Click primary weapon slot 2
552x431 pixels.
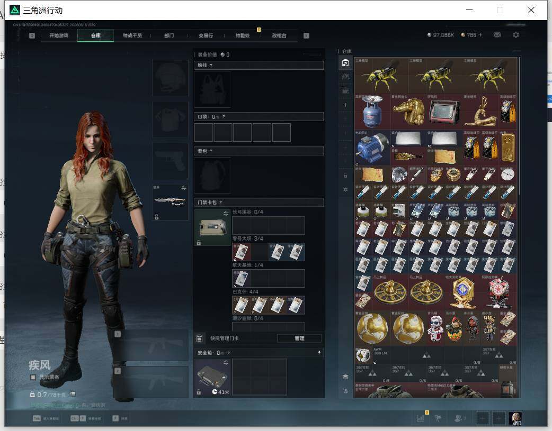tap(150, 382)
